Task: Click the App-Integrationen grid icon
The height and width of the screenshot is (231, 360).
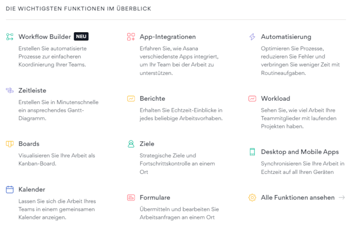Action: coord(131,37)
